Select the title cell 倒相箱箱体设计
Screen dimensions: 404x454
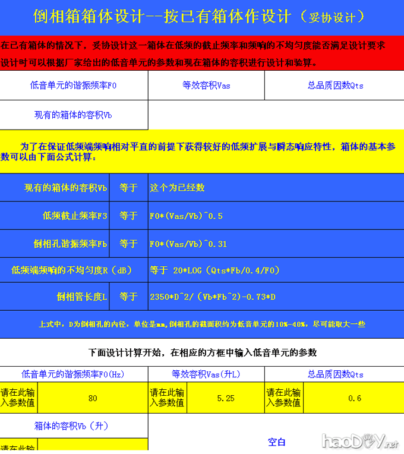point(202,16)
